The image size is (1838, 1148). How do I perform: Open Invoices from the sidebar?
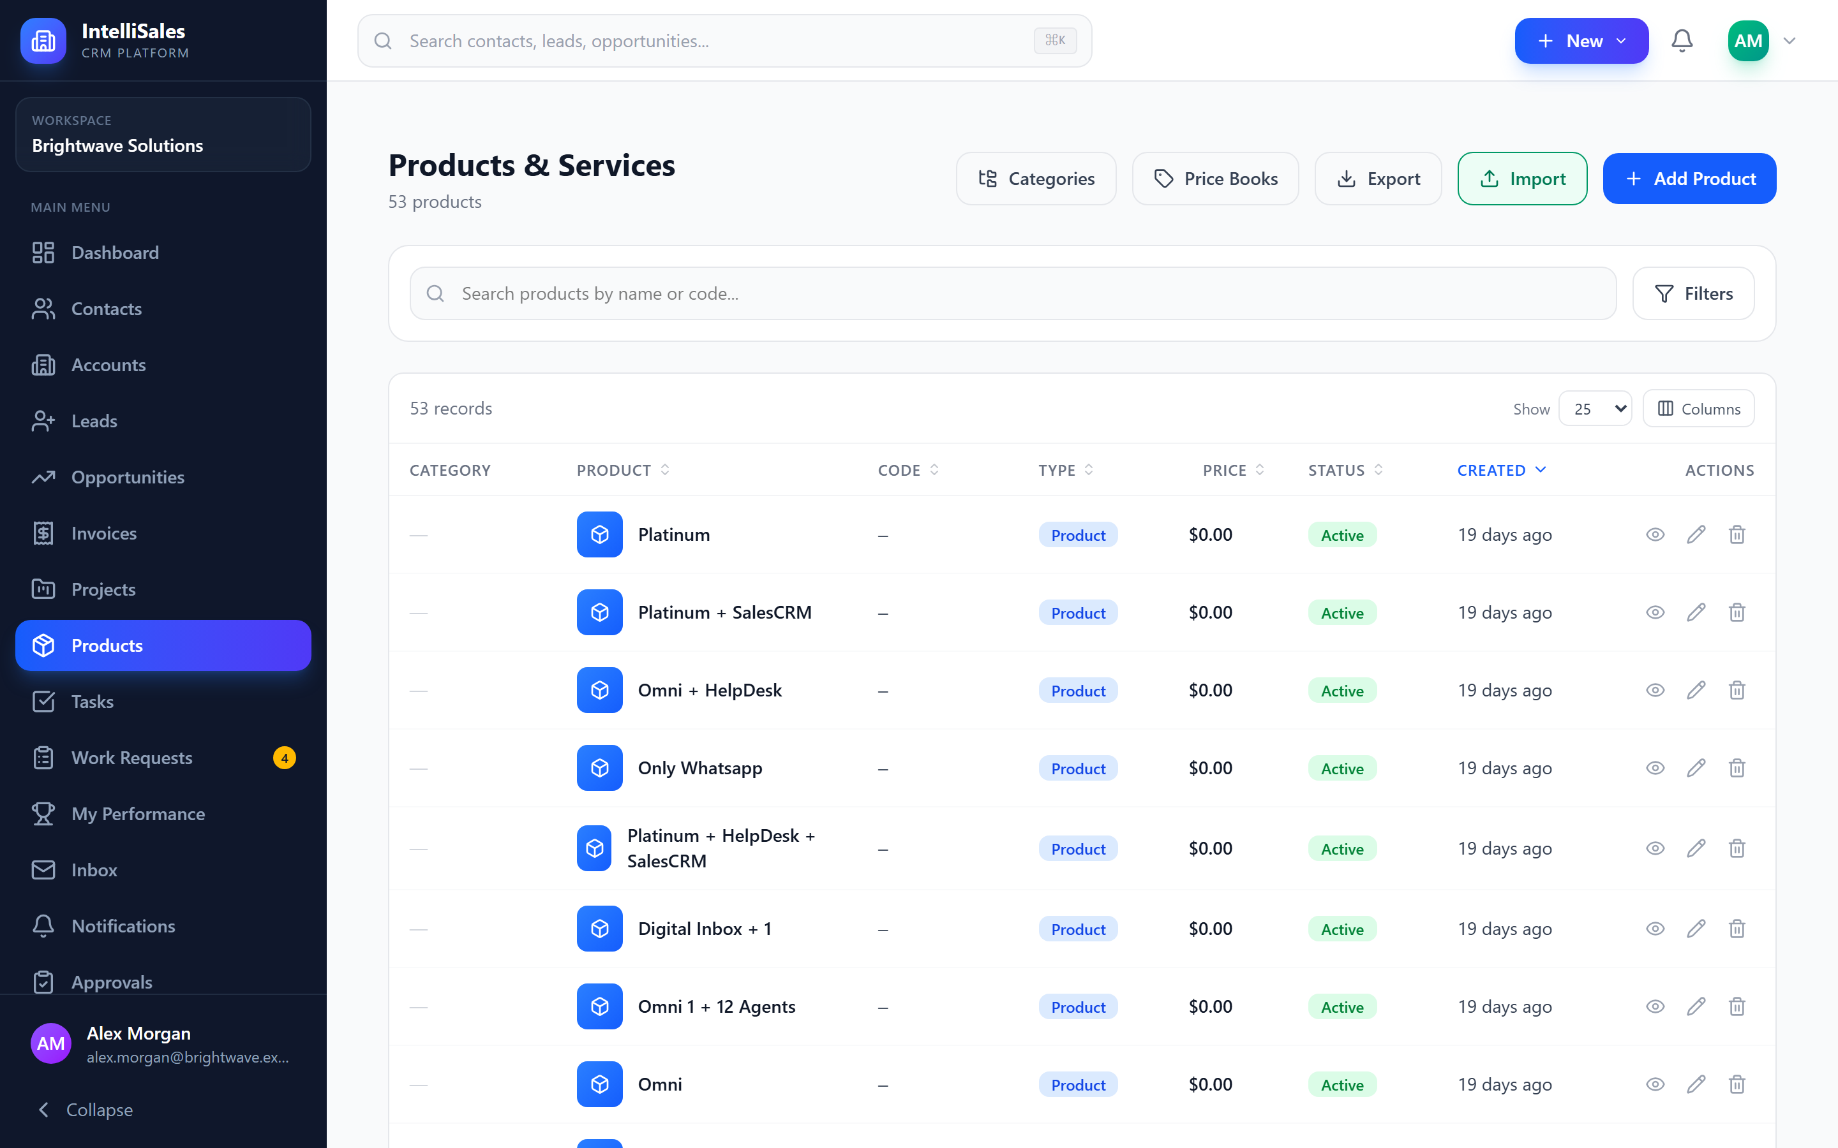[x=163, y=533]
